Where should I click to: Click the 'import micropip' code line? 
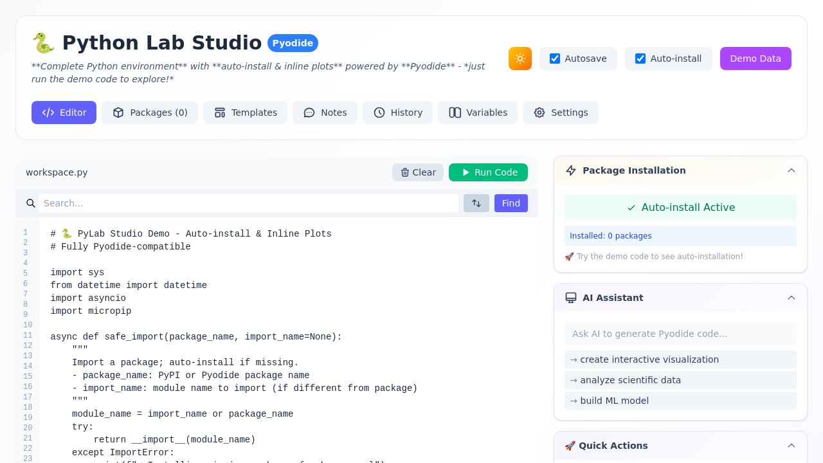click(x=91, y=311)
